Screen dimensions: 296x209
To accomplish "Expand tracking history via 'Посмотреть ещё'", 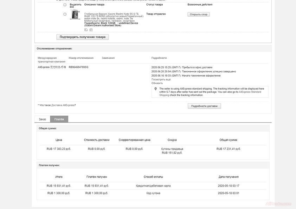I will click(160, 80).
